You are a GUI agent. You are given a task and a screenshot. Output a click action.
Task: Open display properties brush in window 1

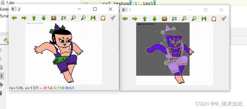coord(224,19)
